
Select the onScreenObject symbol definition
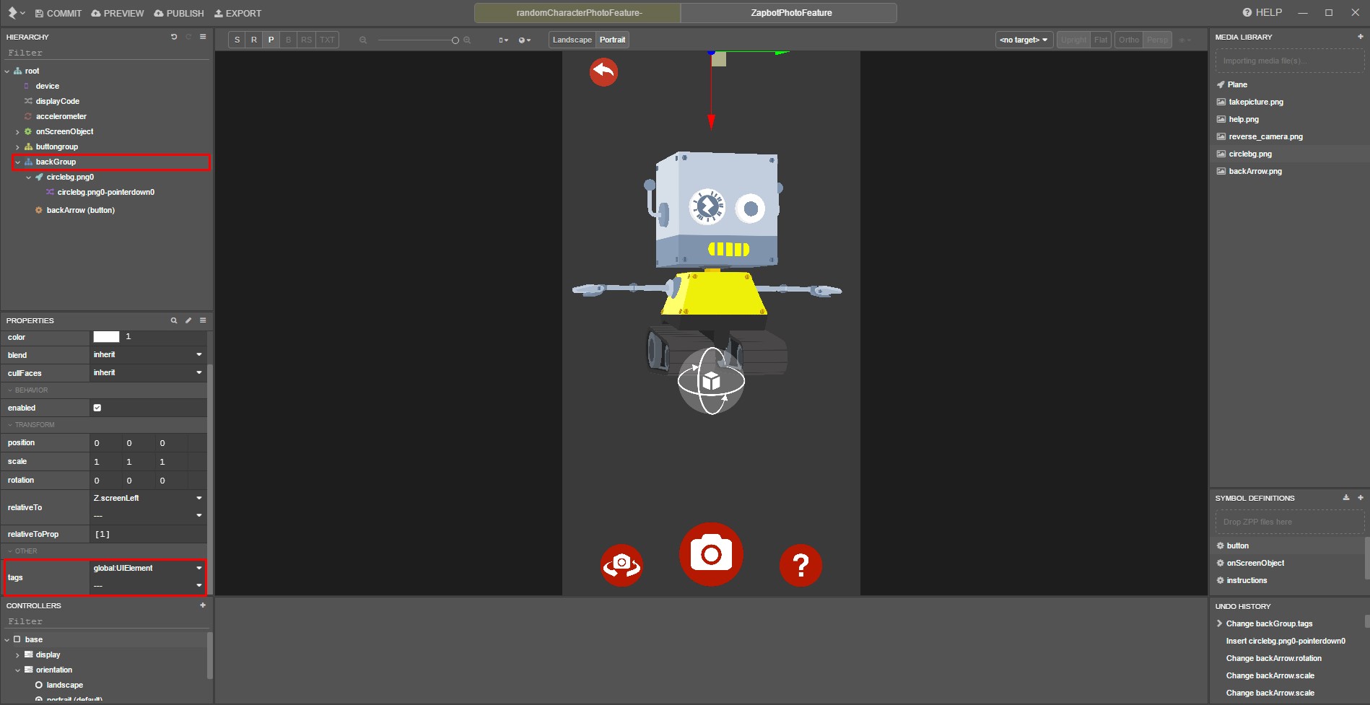[1255, 563]
